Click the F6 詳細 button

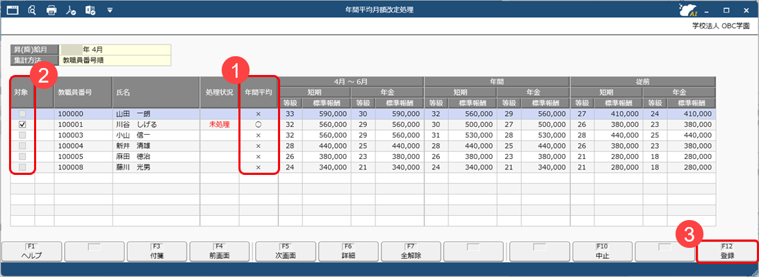coord(348,252)
